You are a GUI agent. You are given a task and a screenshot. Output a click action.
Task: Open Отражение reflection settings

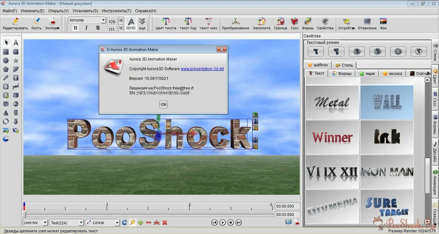click(367, 24)
